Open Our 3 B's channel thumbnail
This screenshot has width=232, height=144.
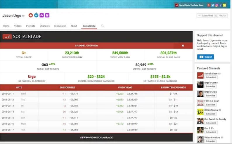pos(200,130)
